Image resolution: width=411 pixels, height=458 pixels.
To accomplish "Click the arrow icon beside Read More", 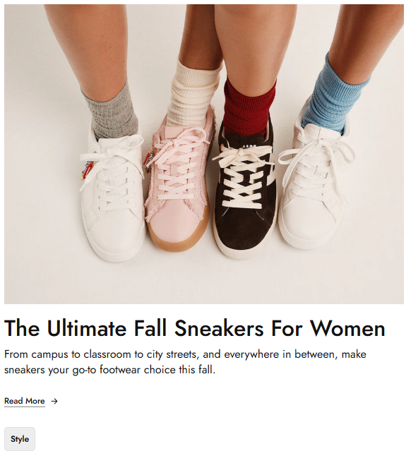I will click(x=54, y=402).
